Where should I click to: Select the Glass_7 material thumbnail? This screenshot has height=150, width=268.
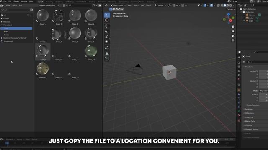pyautogui.click(x=75, y=33)
